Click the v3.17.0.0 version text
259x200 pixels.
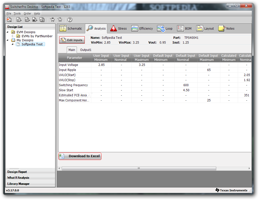click(13, 190)
